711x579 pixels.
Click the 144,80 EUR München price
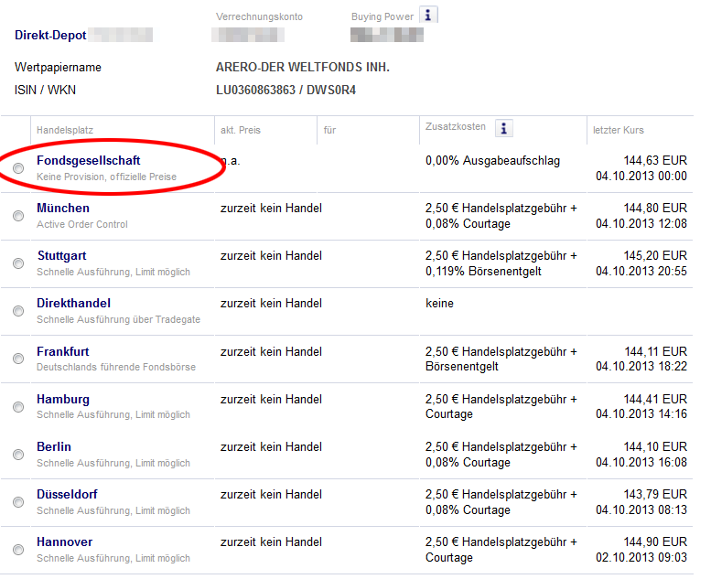pos(655,209)
